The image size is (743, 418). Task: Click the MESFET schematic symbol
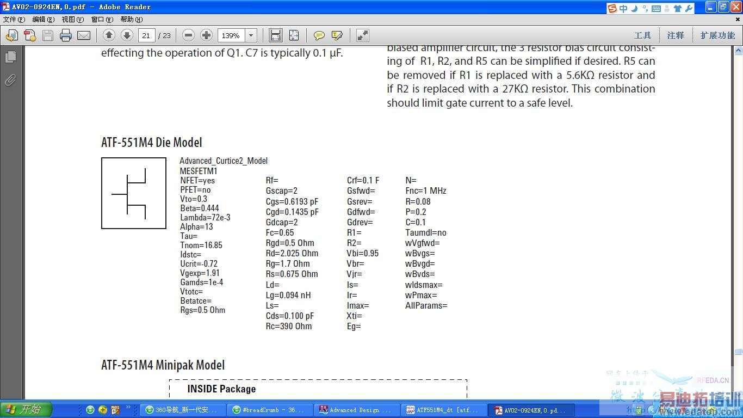(x=134, y=193)
